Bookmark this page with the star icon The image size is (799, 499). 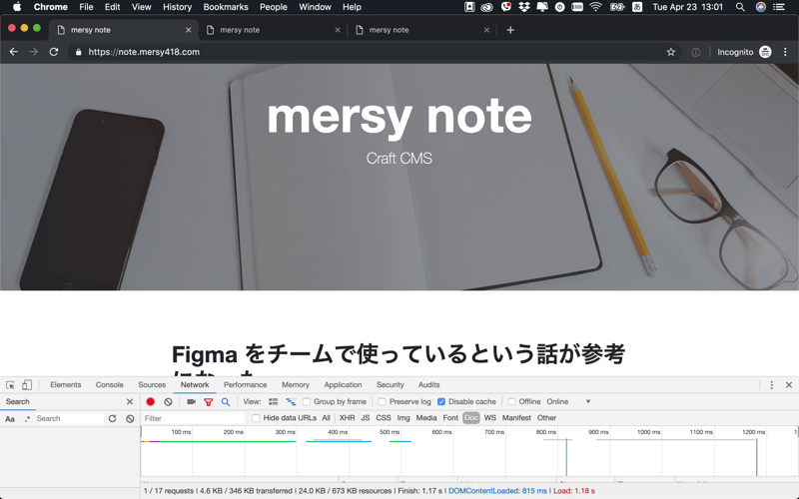point(671,52)
